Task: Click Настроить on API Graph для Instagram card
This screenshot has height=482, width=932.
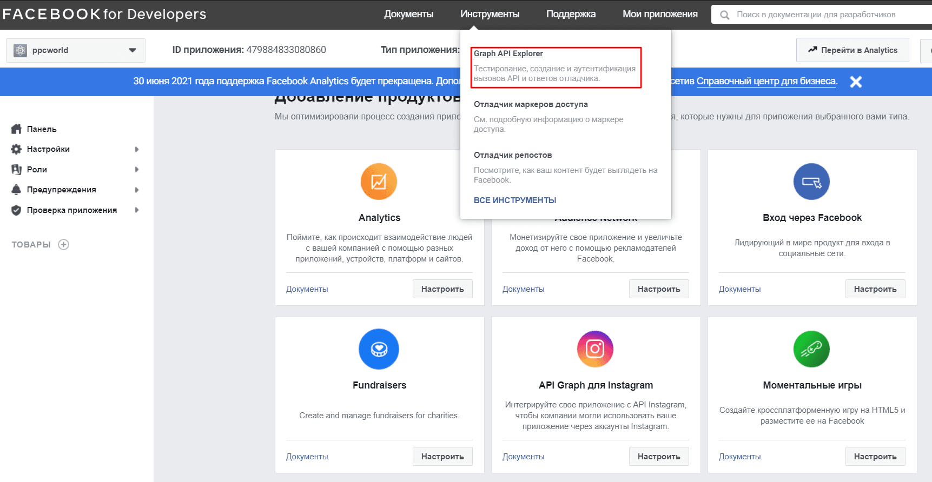Action: click(659, 457)
